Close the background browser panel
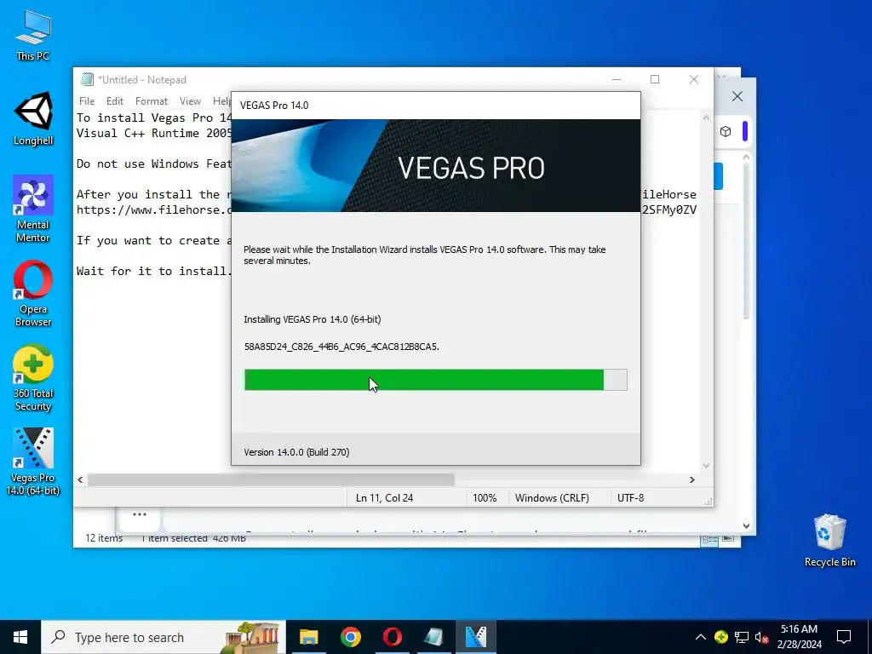 coord(737,96)
